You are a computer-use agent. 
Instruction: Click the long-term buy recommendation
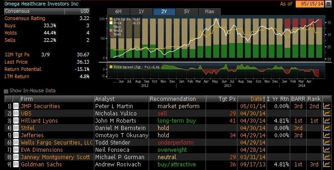tap(177, 121)
